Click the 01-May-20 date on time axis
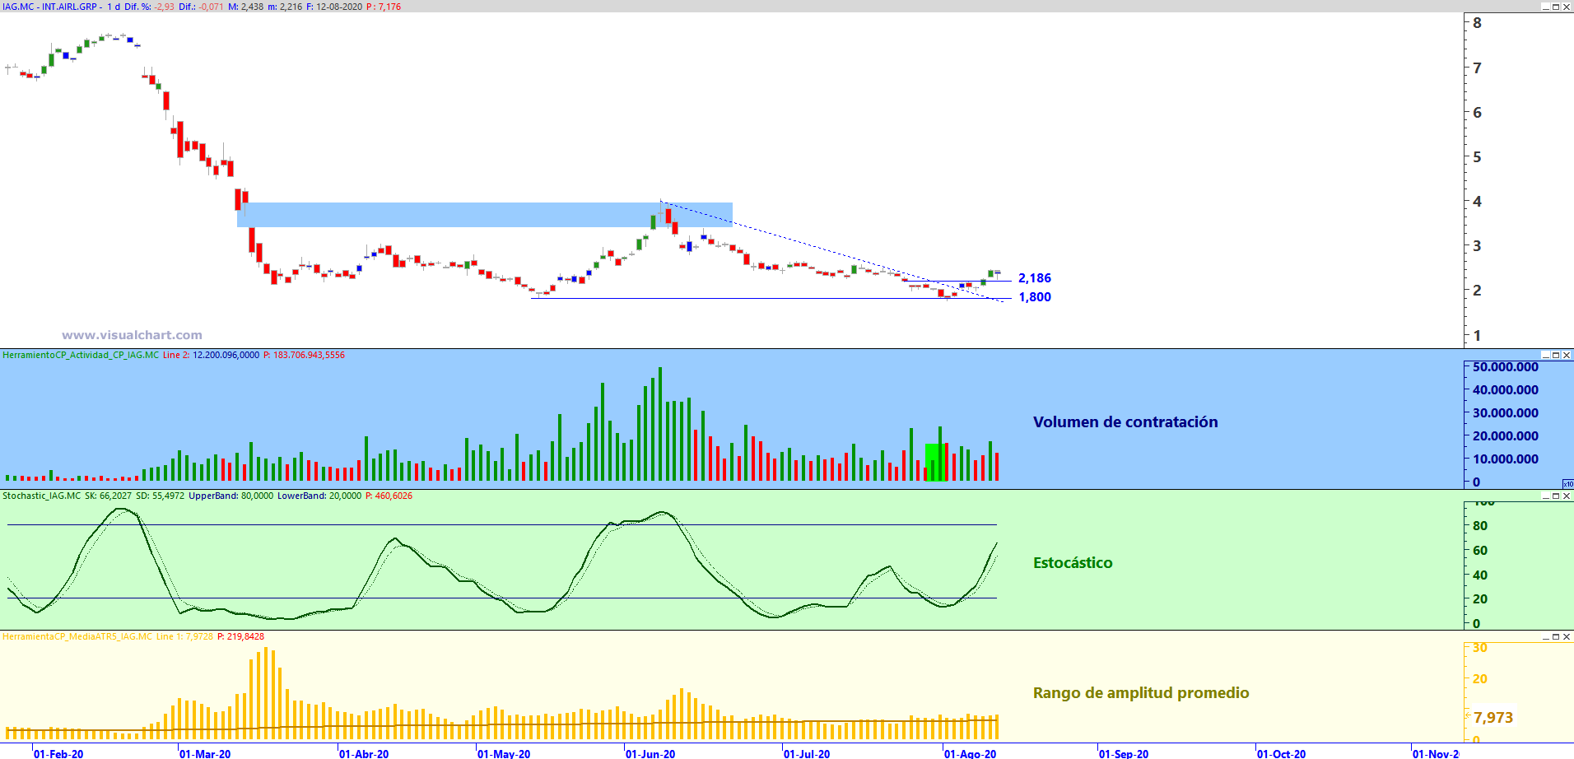This screenshot has height=759, width=1574. 504,753
